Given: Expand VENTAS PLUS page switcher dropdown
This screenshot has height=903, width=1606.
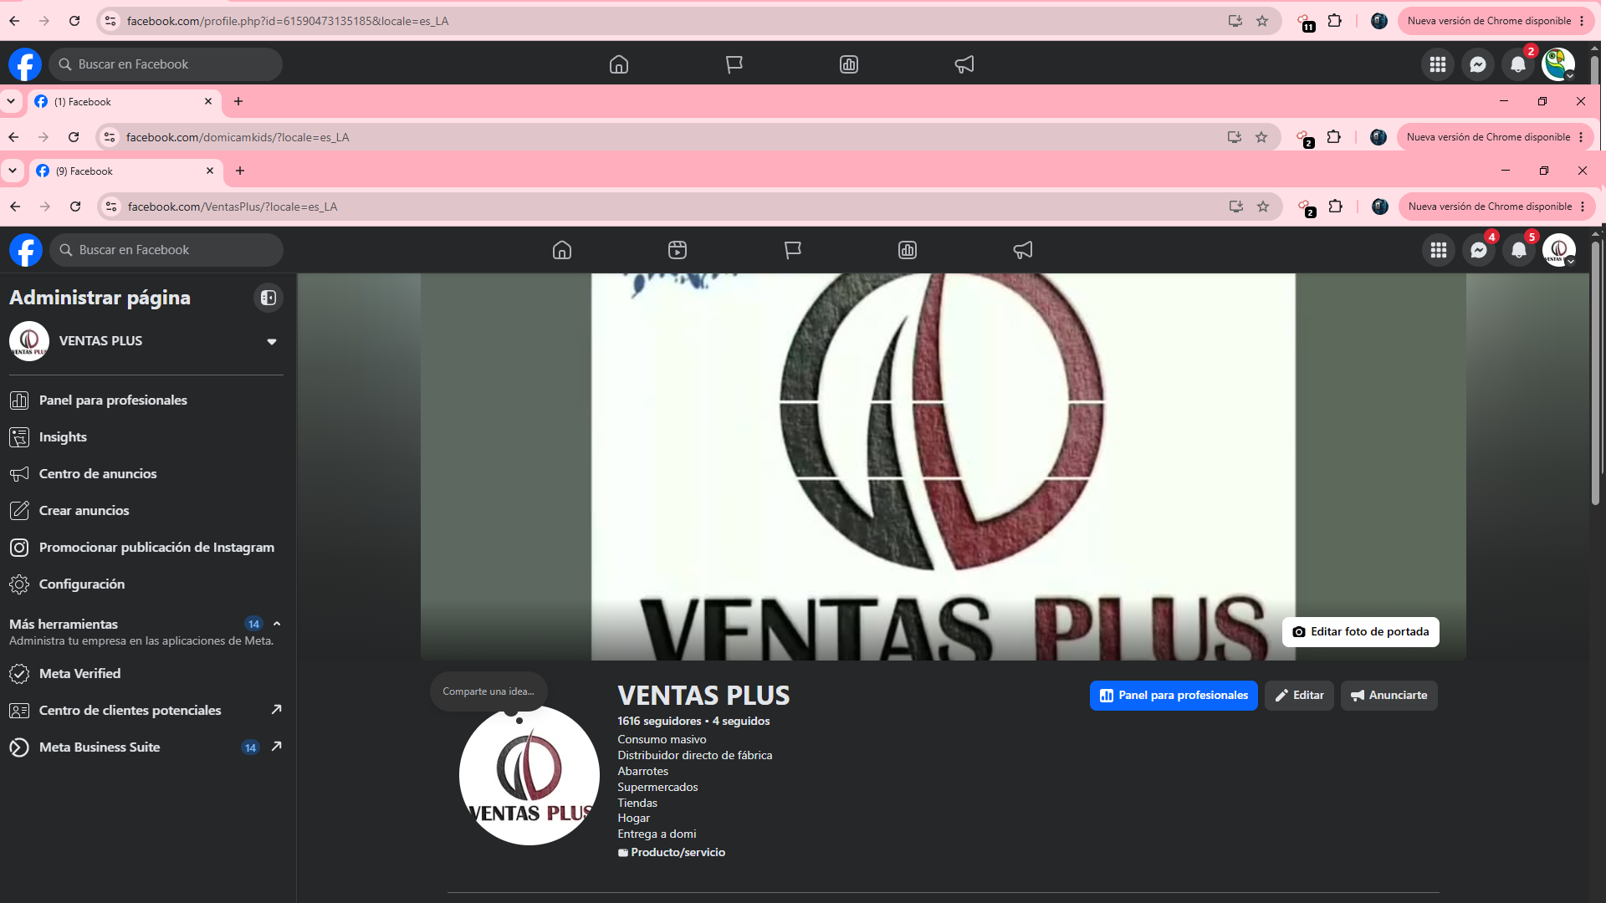Looking at the screenshot, I should click(x=272, y=341).
